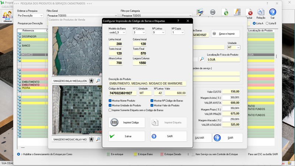
Task: Click the Altura Linhas field
Action: click(115, 63)
